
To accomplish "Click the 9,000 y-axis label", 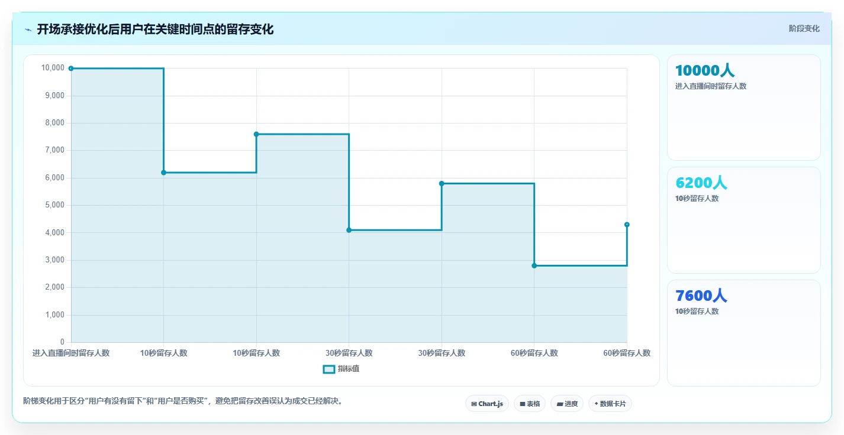I will coord(54,96).
